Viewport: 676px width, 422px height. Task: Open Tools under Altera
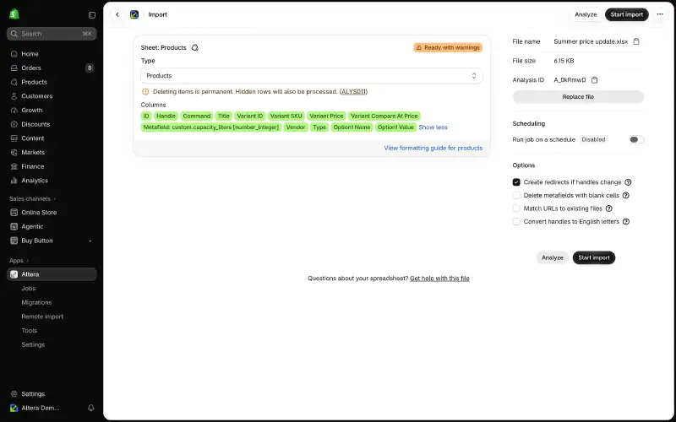pos(30,331)
